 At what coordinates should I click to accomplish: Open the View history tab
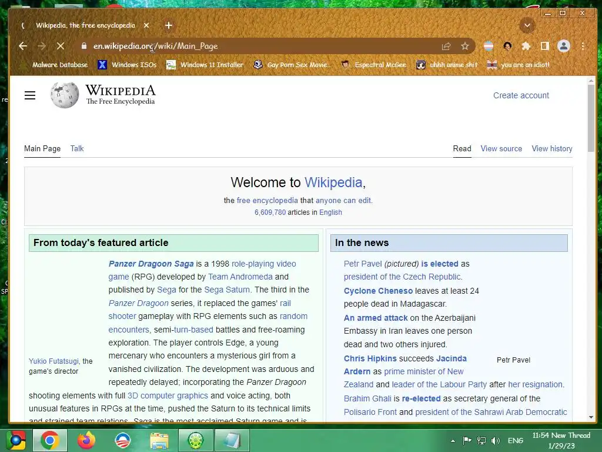point(551,148)
